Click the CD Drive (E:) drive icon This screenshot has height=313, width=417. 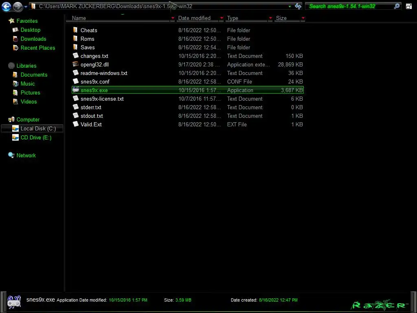click(x=15, y=137)
